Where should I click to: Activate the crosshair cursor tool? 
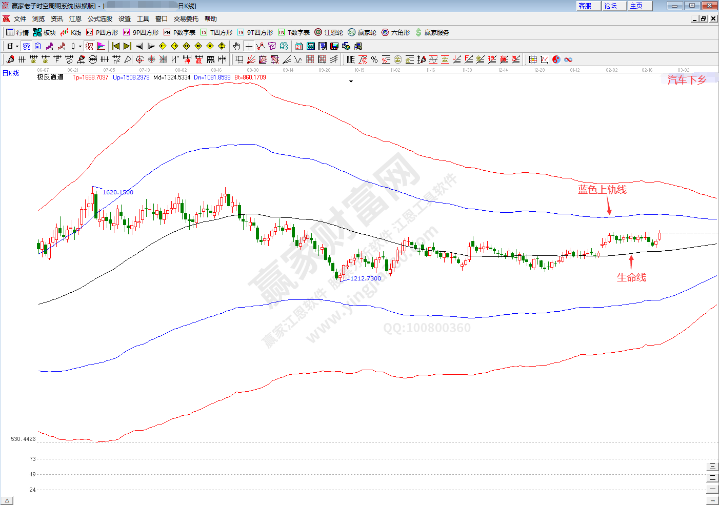(x=249, y=46)
